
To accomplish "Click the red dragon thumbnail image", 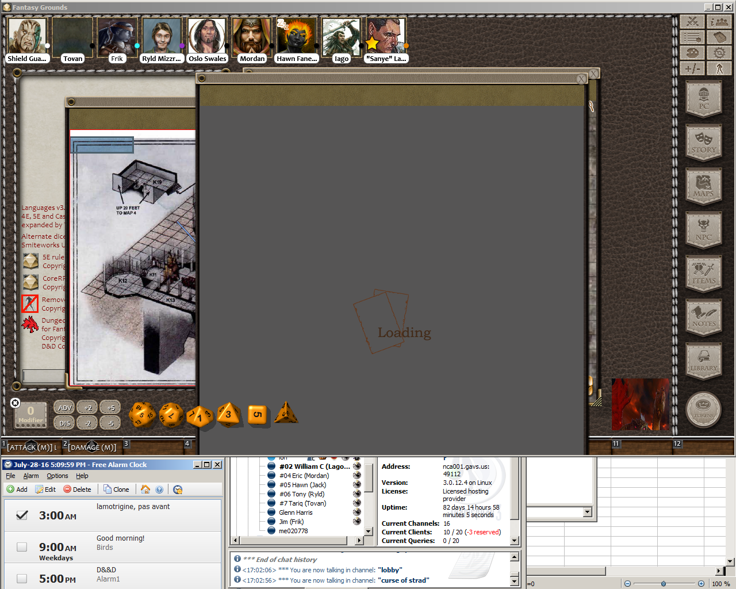I will tap(640, 404).
